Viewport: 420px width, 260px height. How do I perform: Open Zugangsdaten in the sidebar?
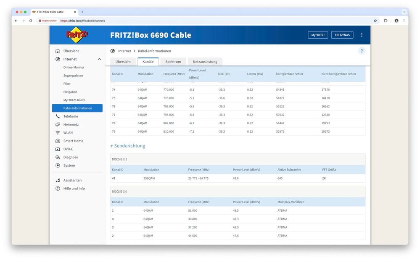pyautogui.click(x=73, y=76)
